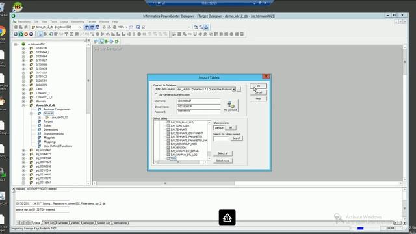The width and height of the screenshot is (416, 234).
Task: Open the 100% zoom dropdown
Action: [x=126, y=27]
